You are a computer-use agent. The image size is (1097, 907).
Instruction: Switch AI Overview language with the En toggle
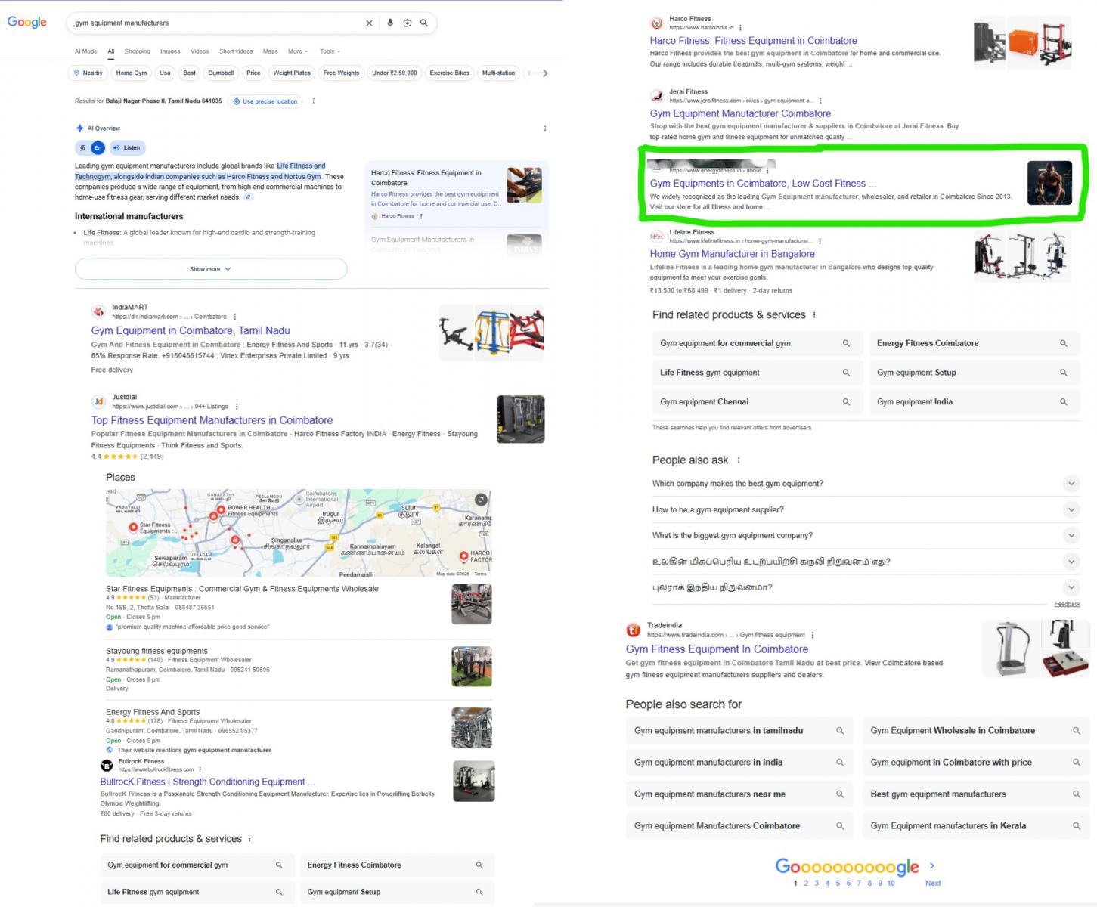[98, 147]
